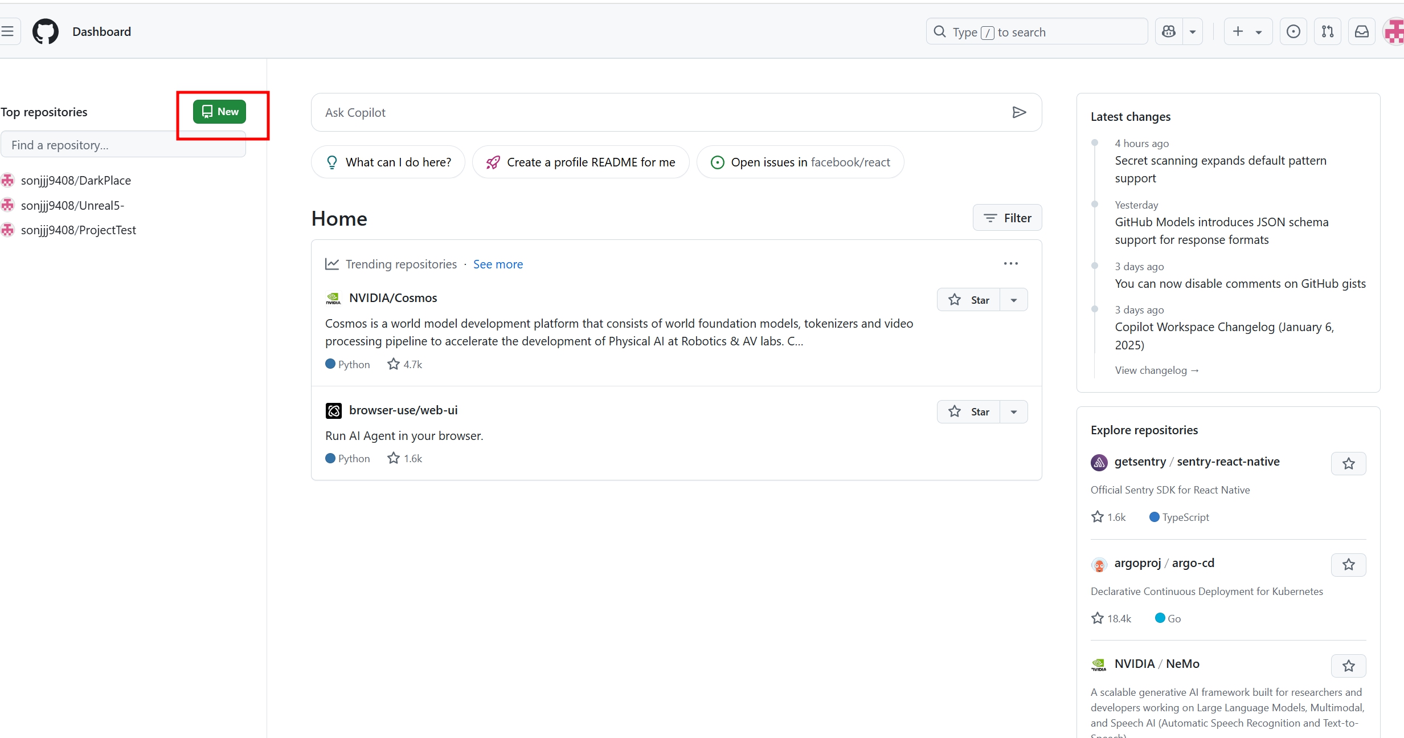Click avatar icon next to sonjjj9408/DarkPlace
Viewport: 1404px width, 738px height.
pos(7,180)
